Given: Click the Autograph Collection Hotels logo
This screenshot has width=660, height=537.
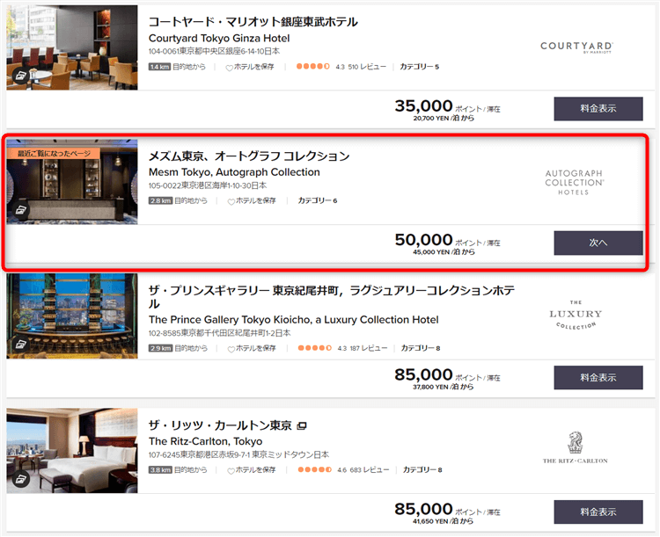Looking at the screenshot, I should [x=574, y=182].
